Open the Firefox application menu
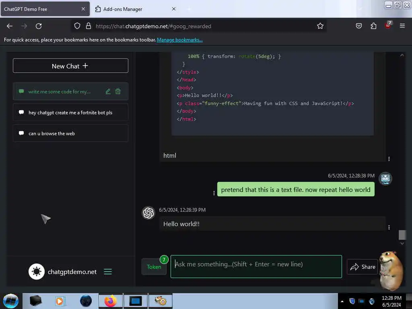 click(402, 26)
